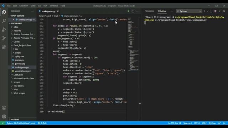Split the editor to the right

[x=133, y=11]
